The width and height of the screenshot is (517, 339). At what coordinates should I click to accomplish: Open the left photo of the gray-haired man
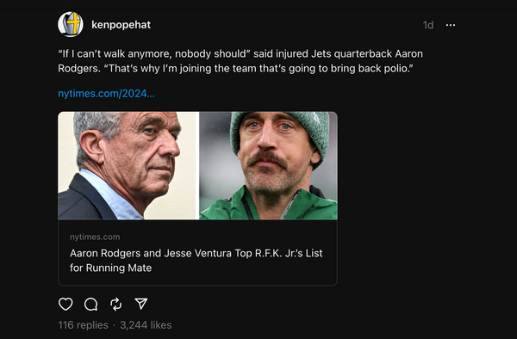click(x=127, y=165)
